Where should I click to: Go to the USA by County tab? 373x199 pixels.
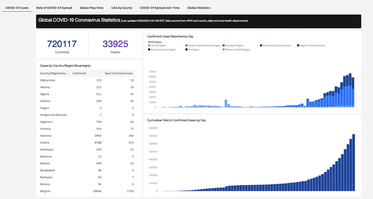pos(122,8)
